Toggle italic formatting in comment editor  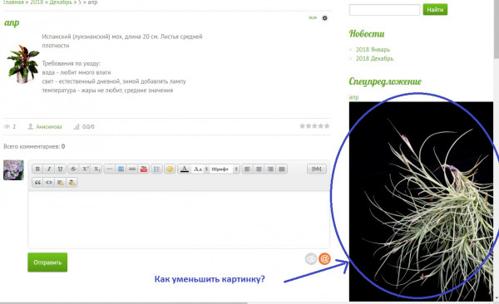tap(49, 169)
